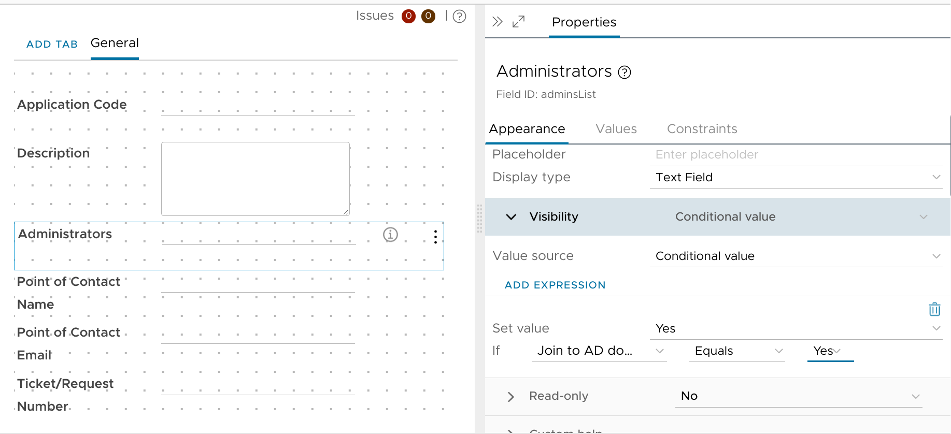951x434 pixels.
Task: Open the Join to AD do... field dropdown
Action: coord(599,351)
